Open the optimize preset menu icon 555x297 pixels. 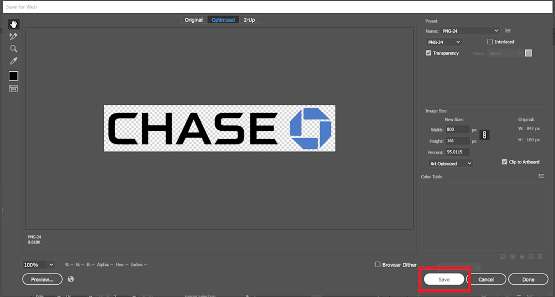click(508, 31)
